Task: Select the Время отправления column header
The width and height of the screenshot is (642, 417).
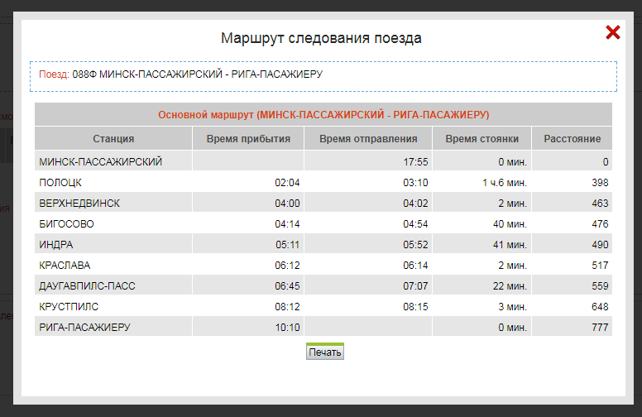Action: tap(368, 139)
